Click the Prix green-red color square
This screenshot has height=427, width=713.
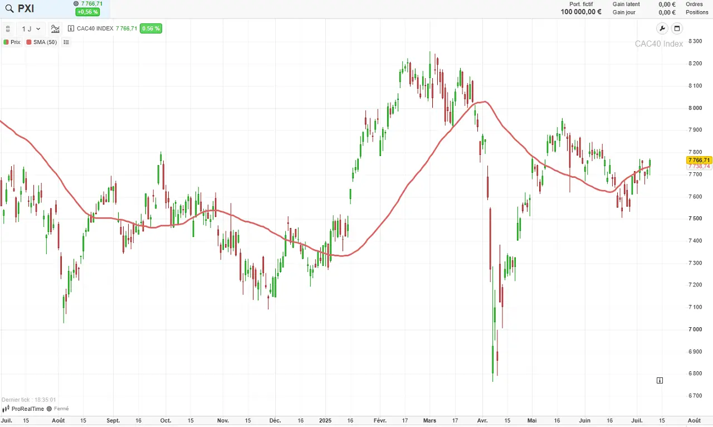6,42
